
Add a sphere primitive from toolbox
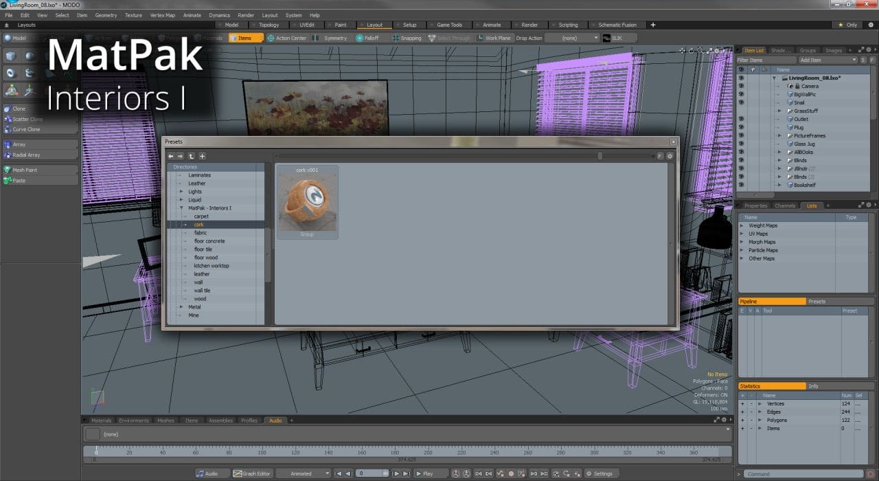coord(30,56)
